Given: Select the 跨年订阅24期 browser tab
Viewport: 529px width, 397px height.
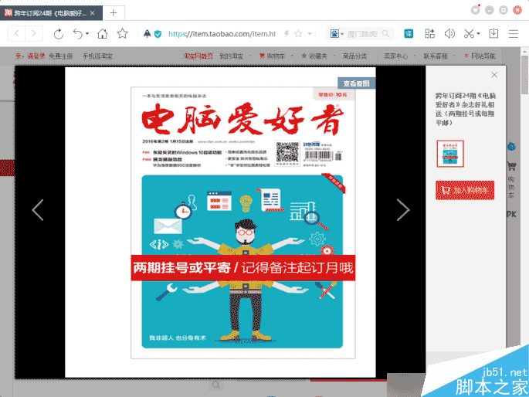Looking at the screenshot, I should click(x=50, y=13).
